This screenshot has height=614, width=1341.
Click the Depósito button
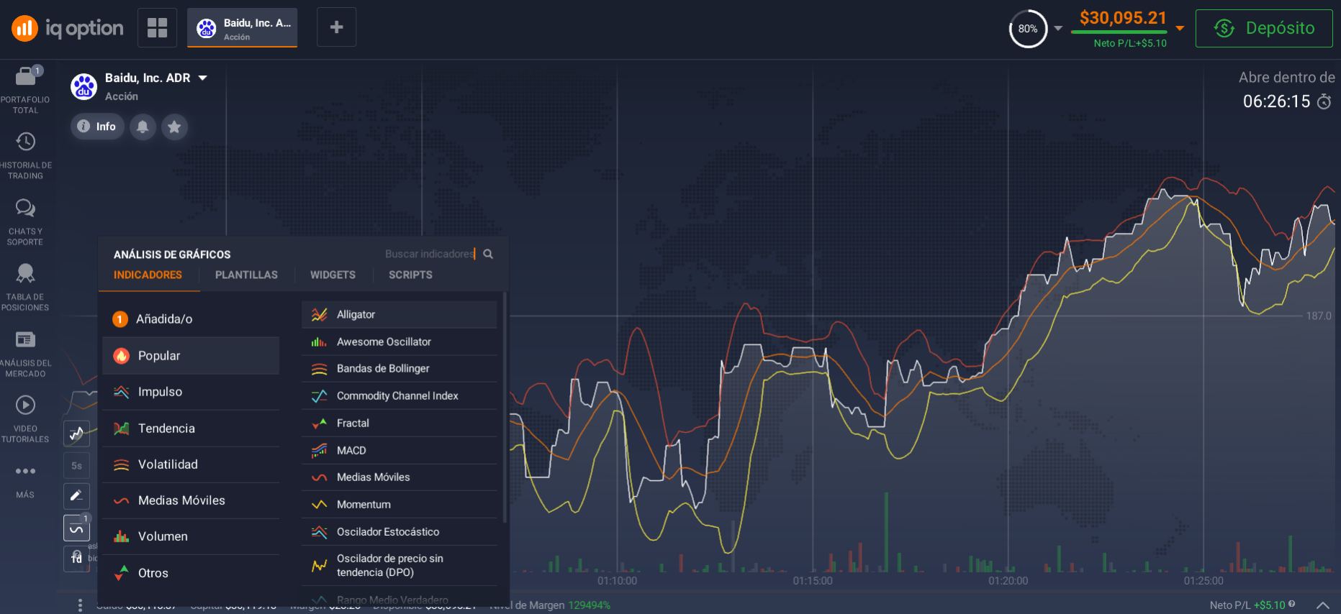click(x=1264, y=28)
